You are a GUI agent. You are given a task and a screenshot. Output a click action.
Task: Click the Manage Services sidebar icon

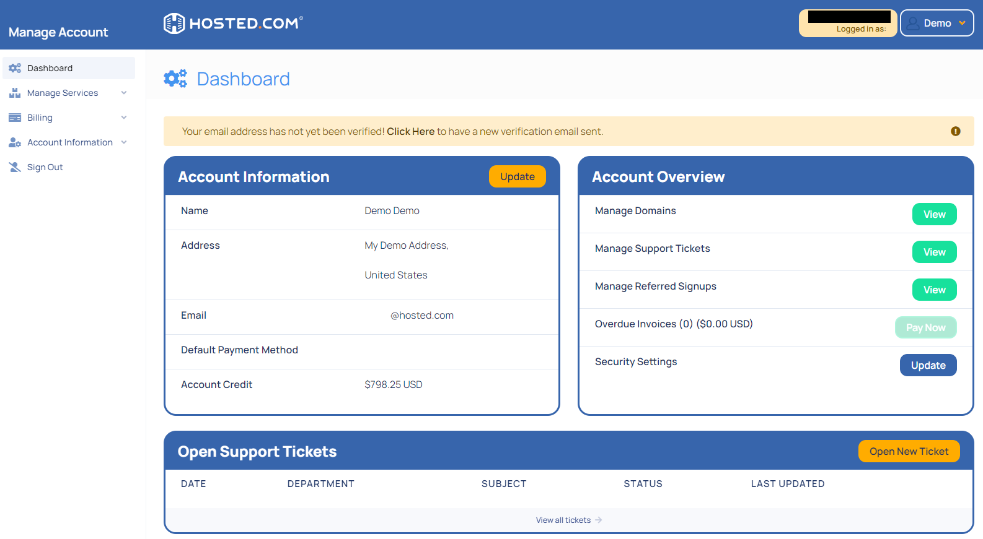pyautogui.click(x=15, y=93)
